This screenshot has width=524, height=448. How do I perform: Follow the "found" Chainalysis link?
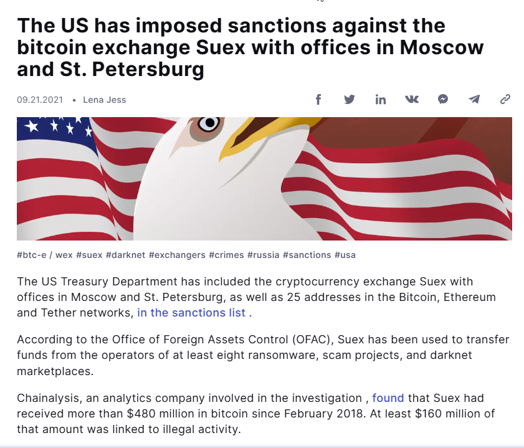388,398
